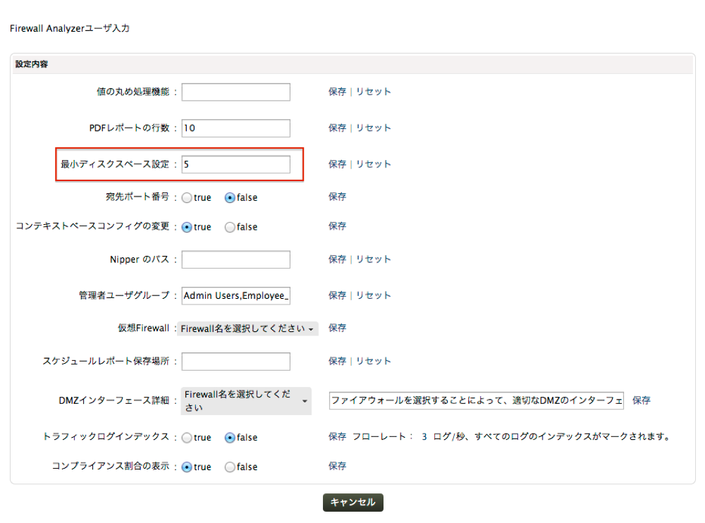Reset the Nipper のパス field

pyautogui.click(x=373, y=259)
